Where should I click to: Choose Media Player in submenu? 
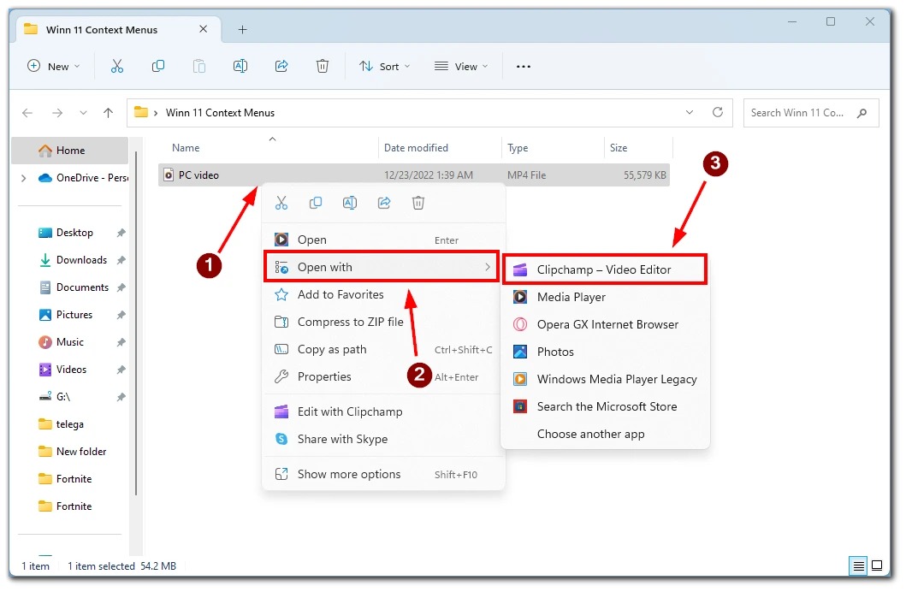click(605, 297)
